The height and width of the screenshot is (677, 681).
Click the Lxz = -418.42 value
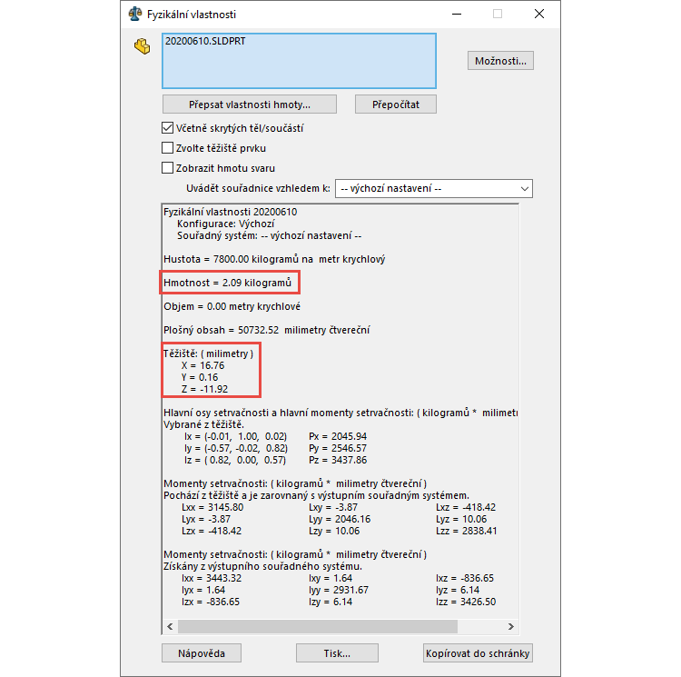(x=466, y=507)
